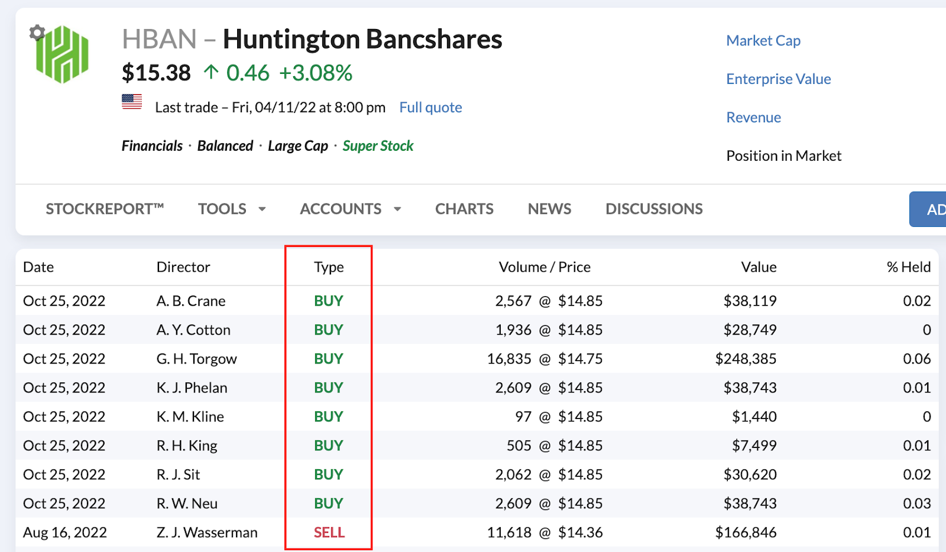Screen dimensions: 946x552
Task: Click the Director column header
Action: tap(183, 267)
